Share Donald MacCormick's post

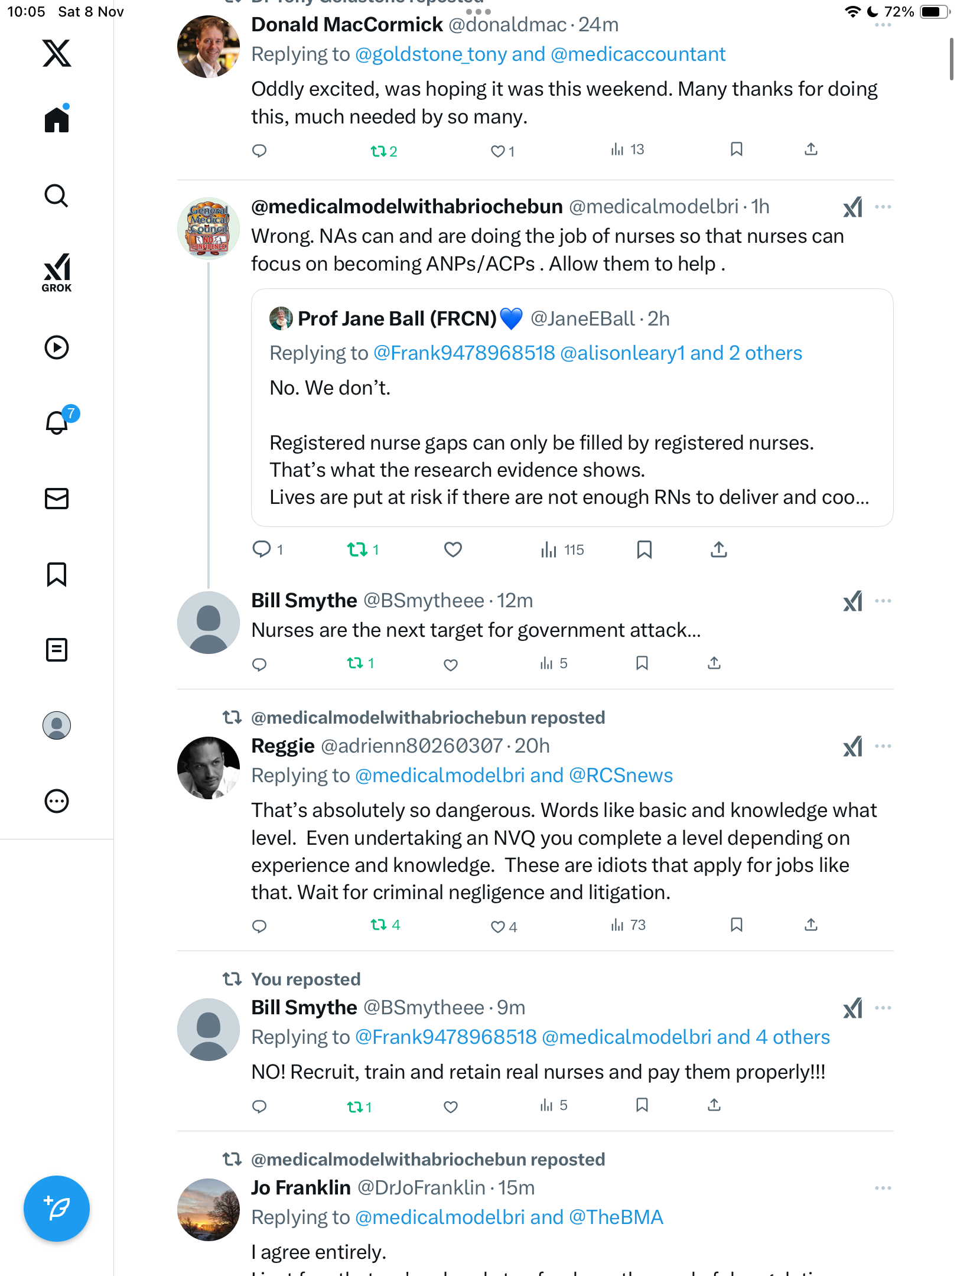click(811, 149)
